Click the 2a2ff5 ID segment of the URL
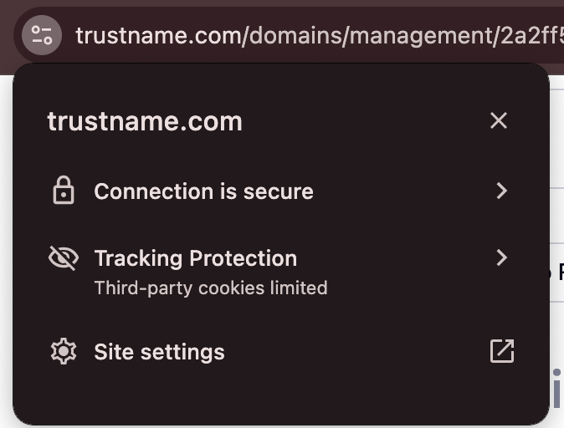 531,36
